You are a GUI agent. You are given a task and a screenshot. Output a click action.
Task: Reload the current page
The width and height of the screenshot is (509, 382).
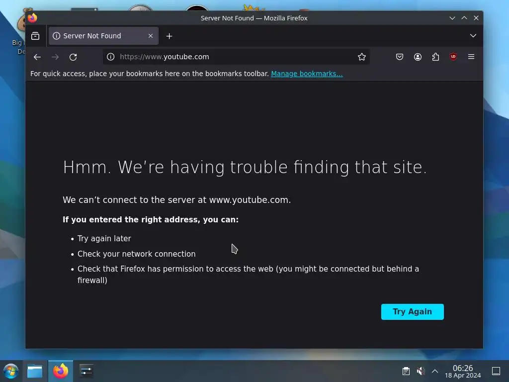pyautogui.click(x=73, y=57)
